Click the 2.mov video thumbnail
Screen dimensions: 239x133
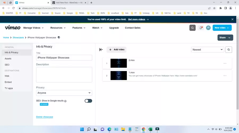[119, 63]
